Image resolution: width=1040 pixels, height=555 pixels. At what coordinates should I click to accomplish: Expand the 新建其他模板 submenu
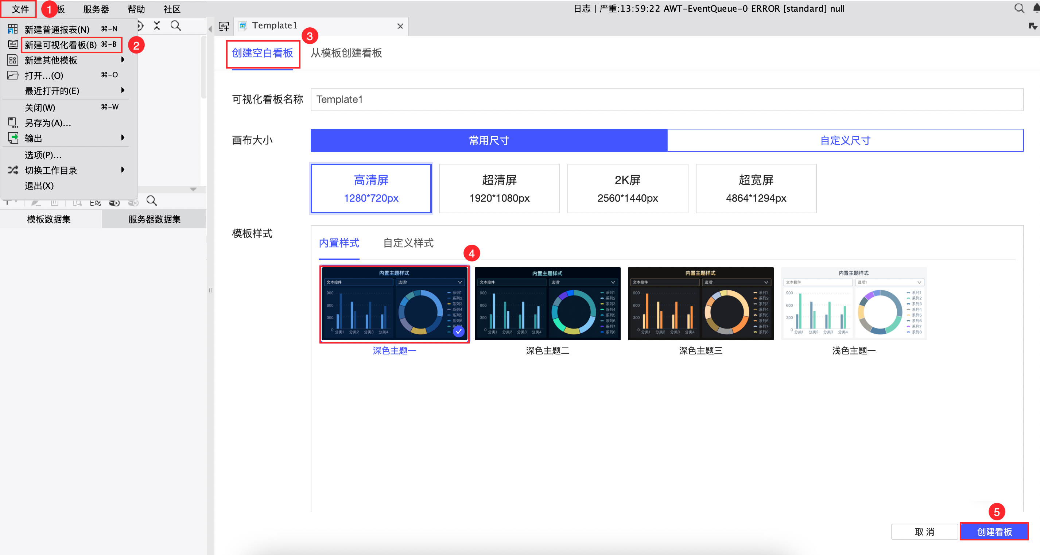[x=124, y=60]
